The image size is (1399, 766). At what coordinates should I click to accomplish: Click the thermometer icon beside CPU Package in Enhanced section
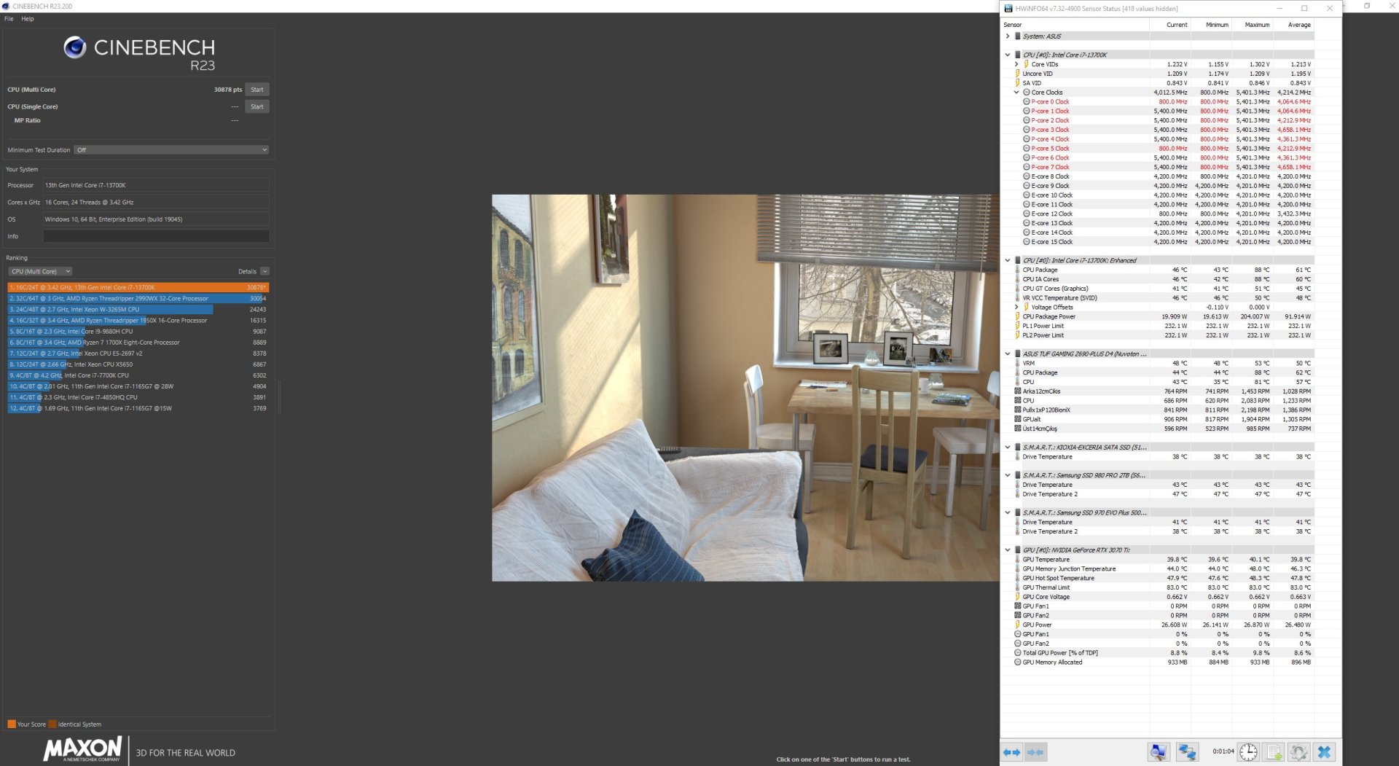point(1017,270)
